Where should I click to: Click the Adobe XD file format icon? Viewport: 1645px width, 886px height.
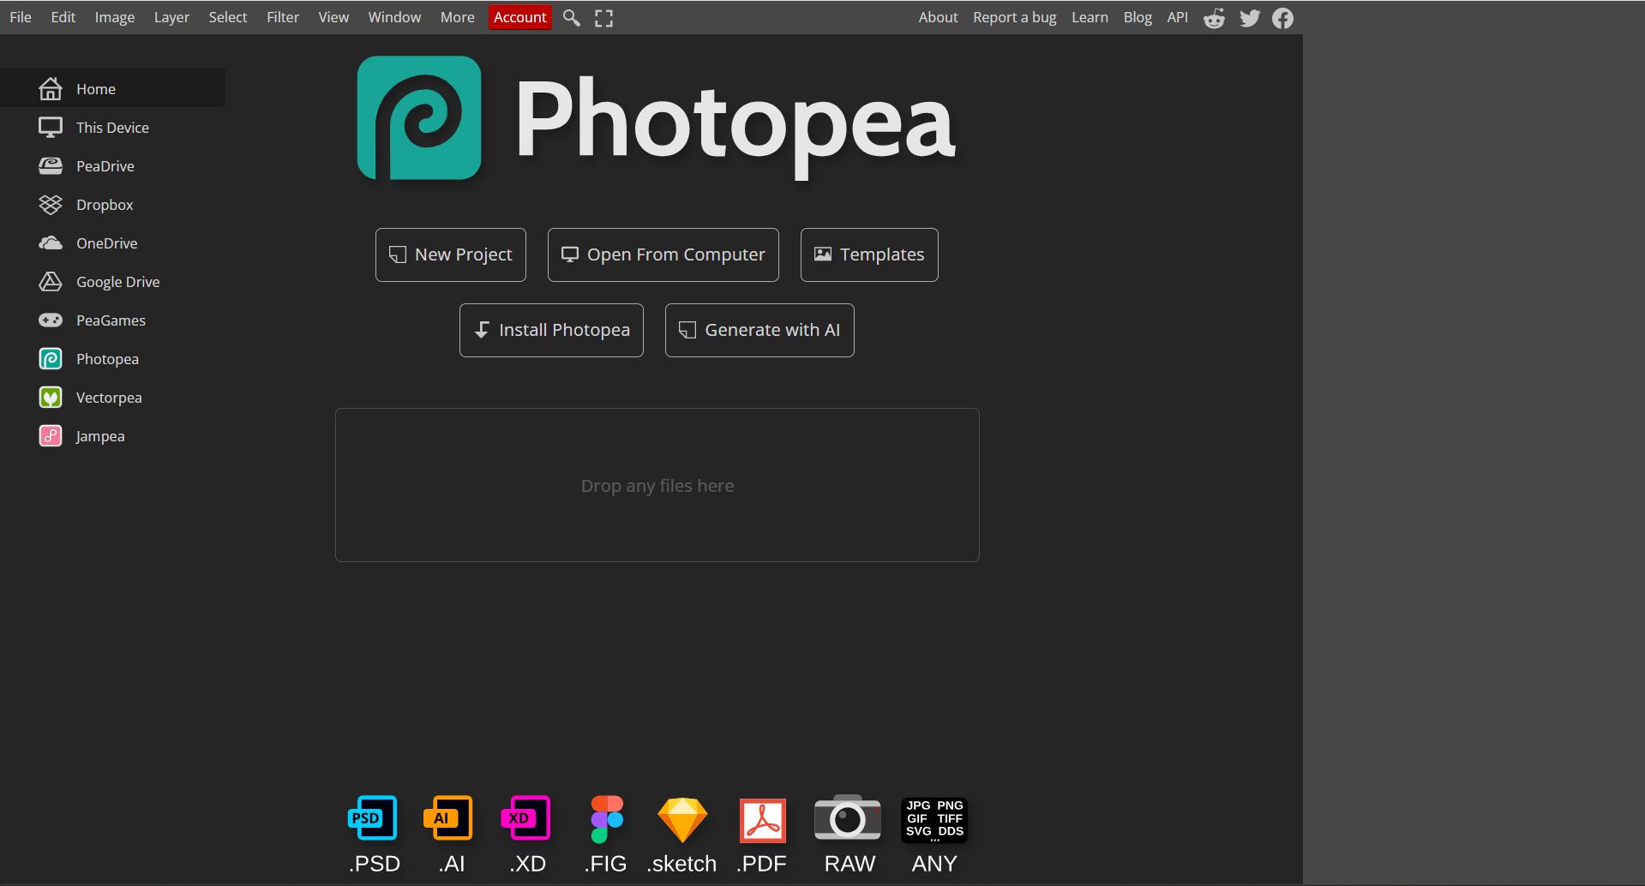(526, 817)
